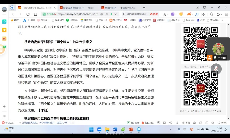Click the PowerPoint icon in the taskbar
The width and height of the screenshot is (230, 138).
(x=131, y=130)
